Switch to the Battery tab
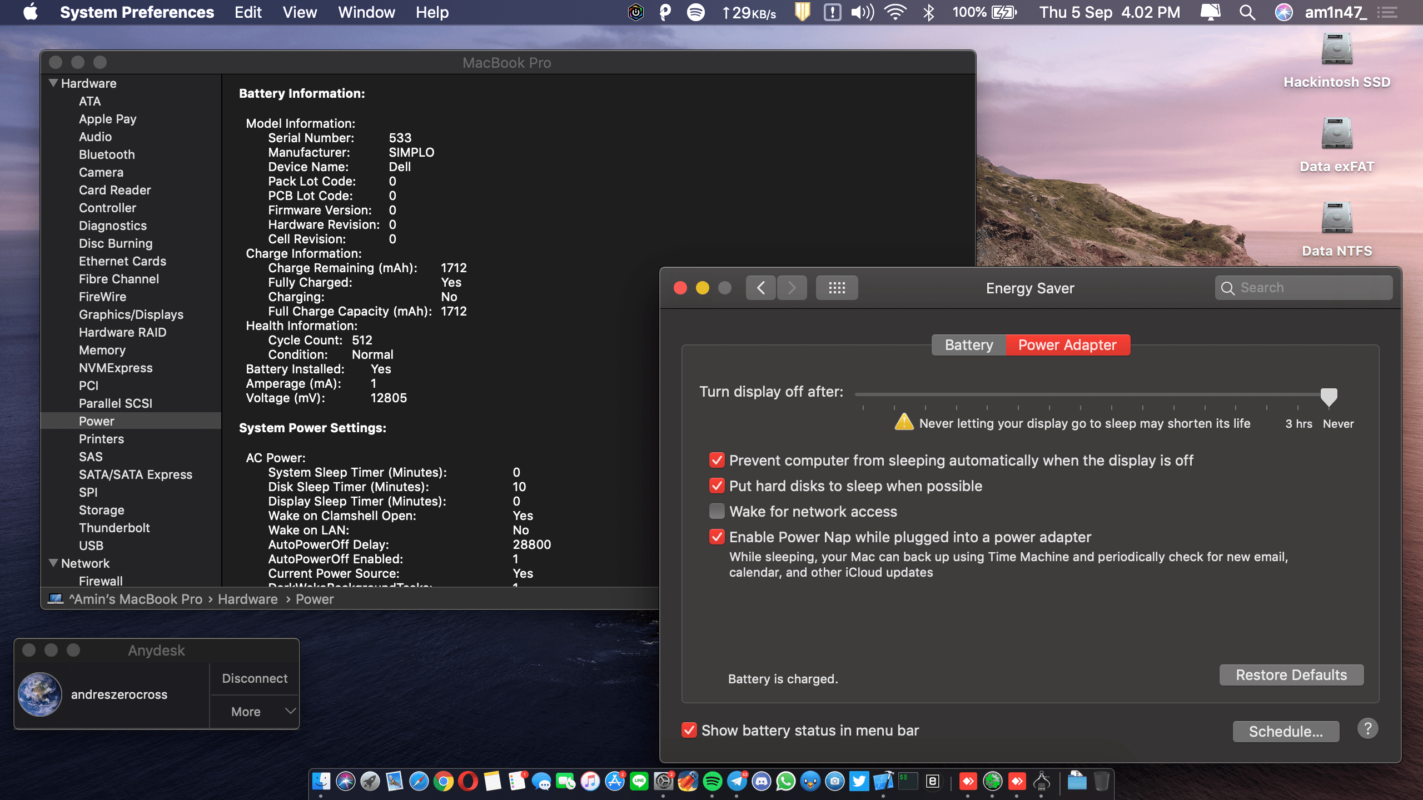1423x800 pixels. pyautogui.click(x=968, y=345)
